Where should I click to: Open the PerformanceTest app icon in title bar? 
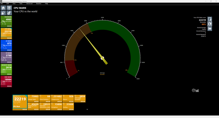point(1,1)
